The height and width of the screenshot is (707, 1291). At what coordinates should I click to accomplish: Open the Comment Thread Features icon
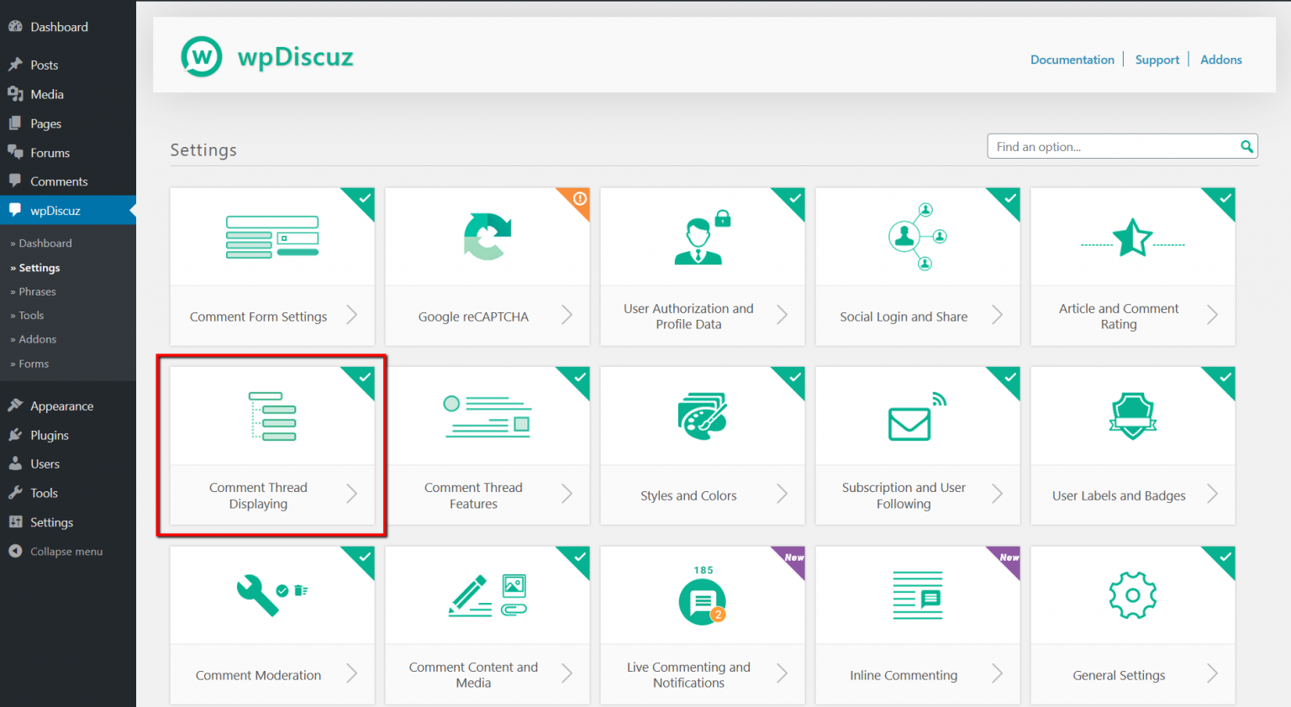(x=487, y=416)
